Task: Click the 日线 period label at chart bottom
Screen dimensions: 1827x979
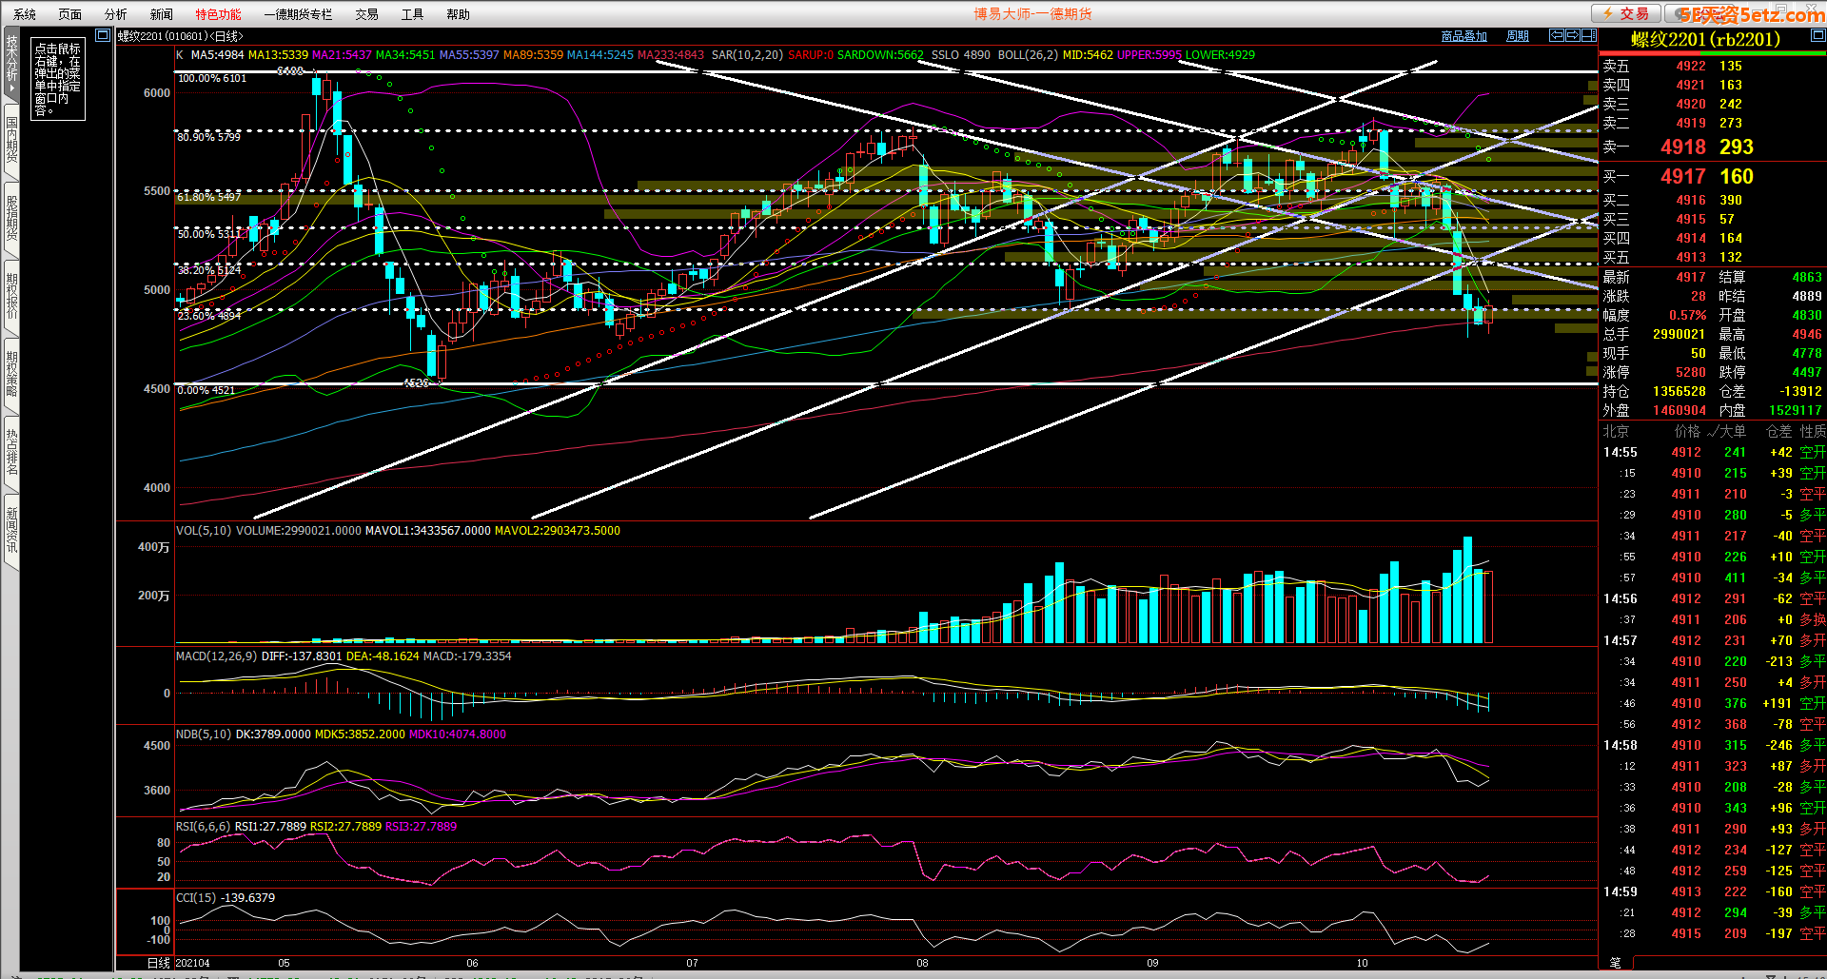Action: click(159, 963)
